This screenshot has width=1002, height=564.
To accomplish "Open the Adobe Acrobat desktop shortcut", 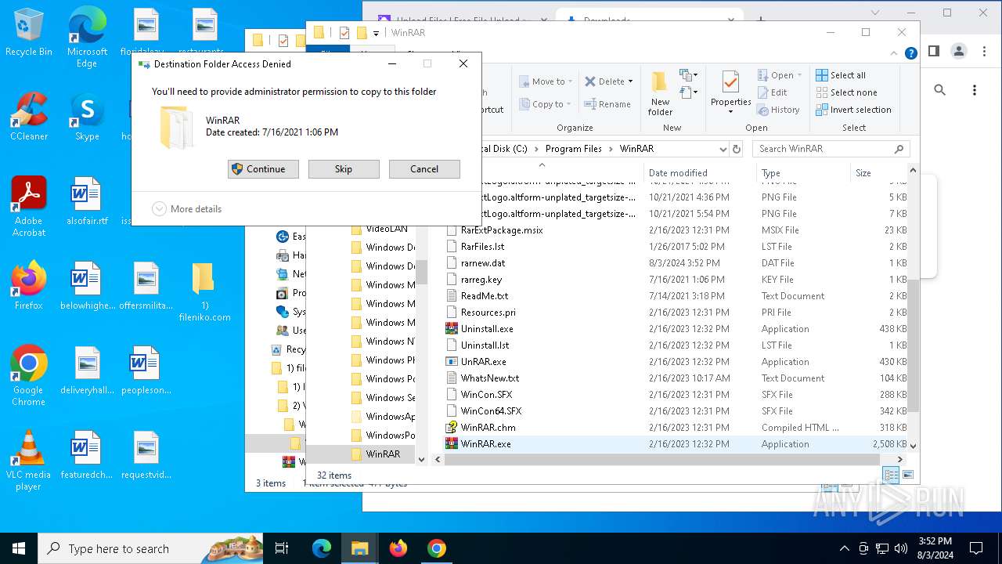I will click(x=29, y=206).
